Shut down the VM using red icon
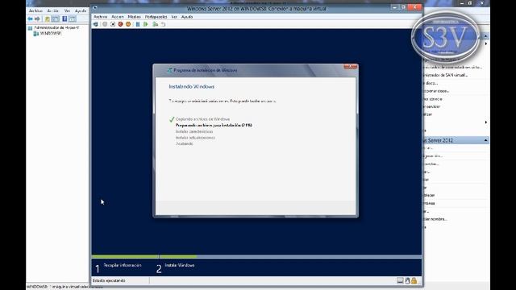 coord(120,24)
